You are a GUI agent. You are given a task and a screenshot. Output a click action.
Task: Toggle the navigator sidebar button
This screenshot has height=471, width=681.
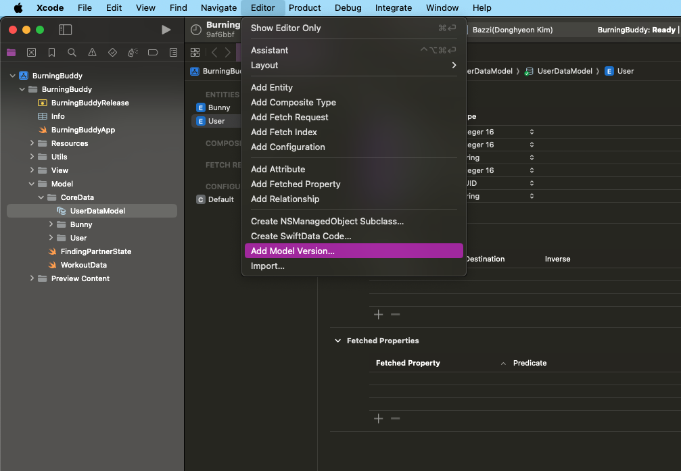point(65,30)
